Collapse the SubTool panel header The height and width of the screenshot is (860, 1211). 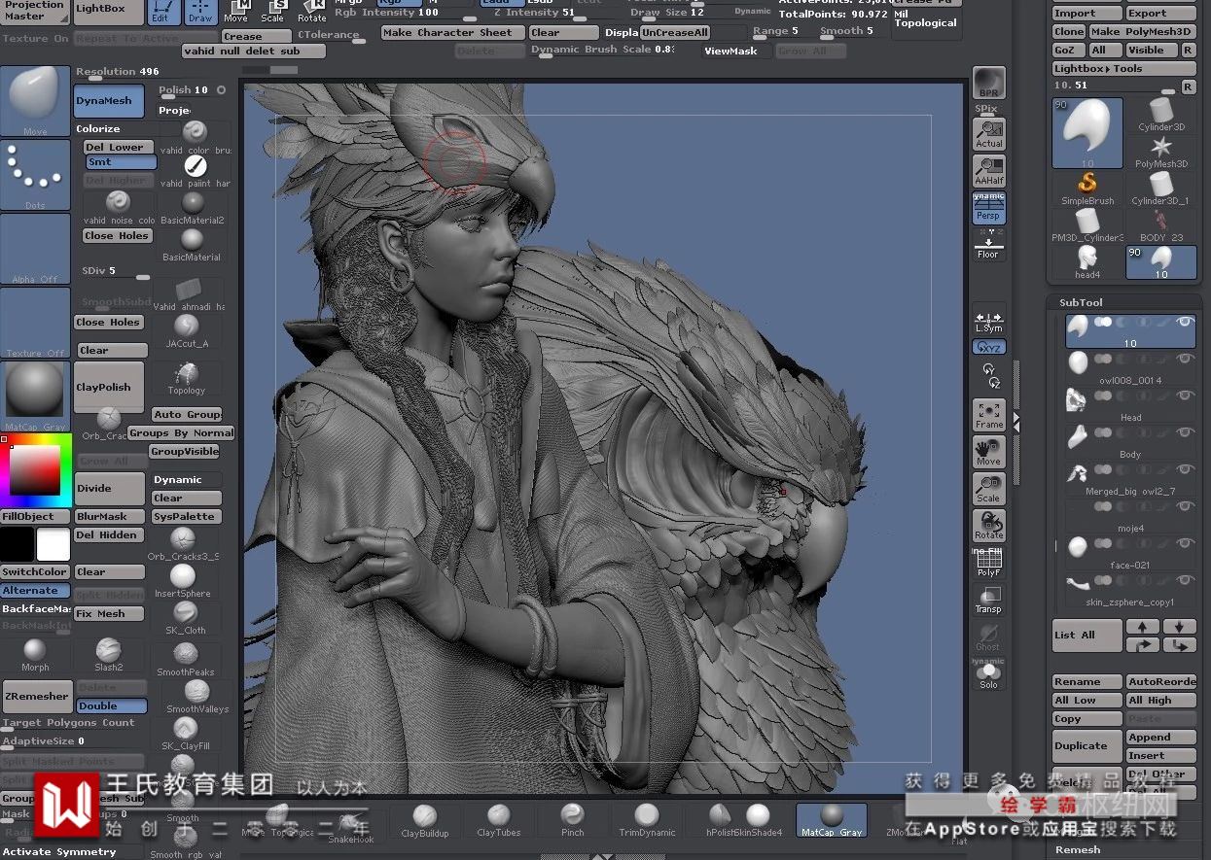1081,302
